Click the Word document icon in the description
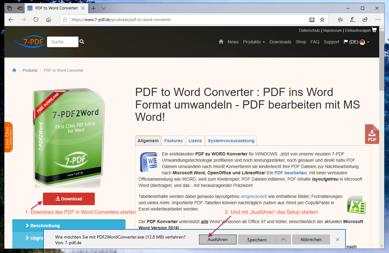This screenshot has width=389, height=253. point(149,162)
